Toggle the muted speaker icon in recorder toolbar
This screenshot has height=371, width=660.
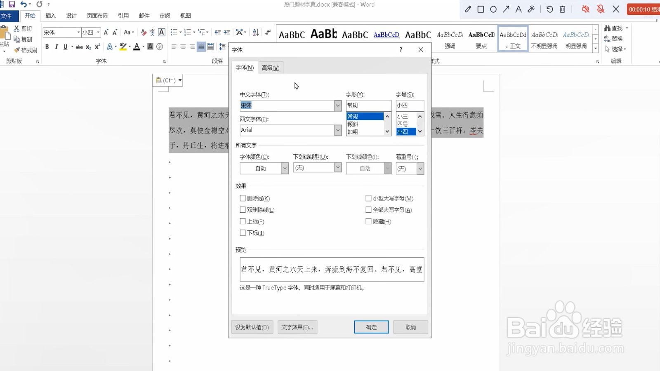585,9
